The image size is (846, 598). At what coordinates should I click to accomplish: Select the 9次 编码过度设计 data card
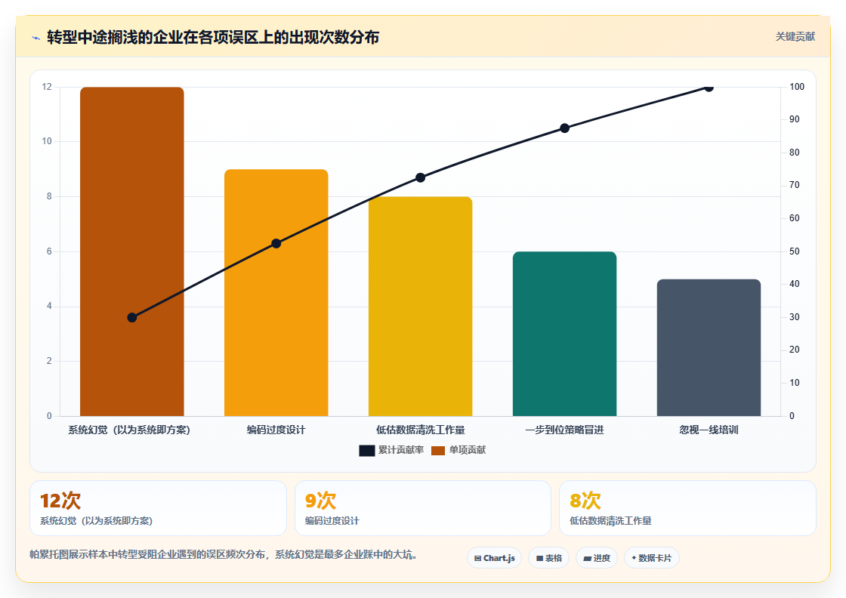click(x=423, y=508)
